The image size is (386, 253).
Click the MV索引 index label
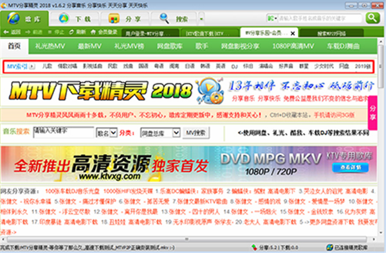click(17, 66)
